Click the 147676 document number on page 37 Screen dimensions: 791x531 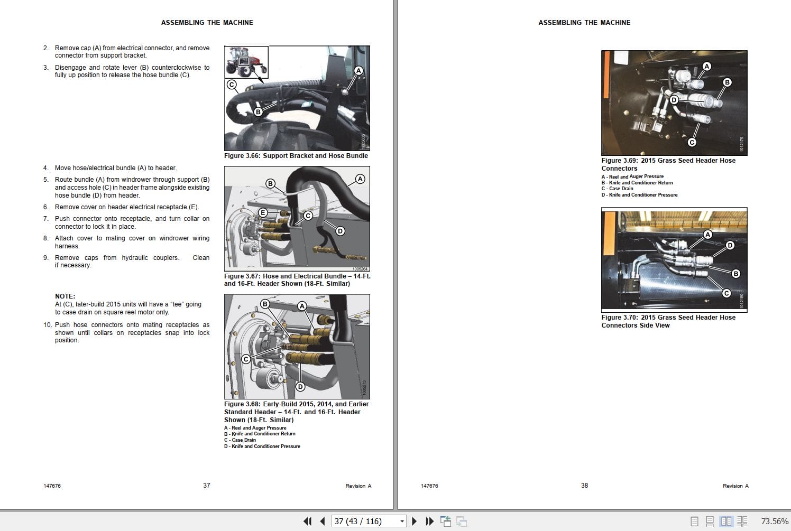tap(51, 485)
